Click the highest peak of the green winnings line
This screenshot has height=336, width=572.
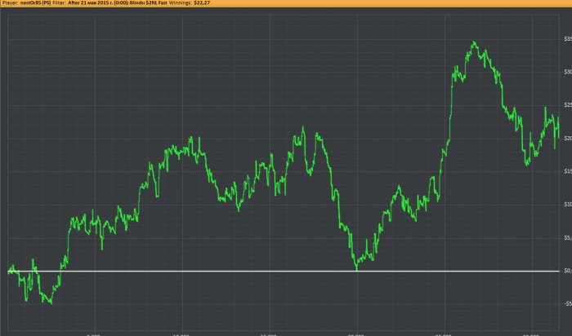coord(474,42)
